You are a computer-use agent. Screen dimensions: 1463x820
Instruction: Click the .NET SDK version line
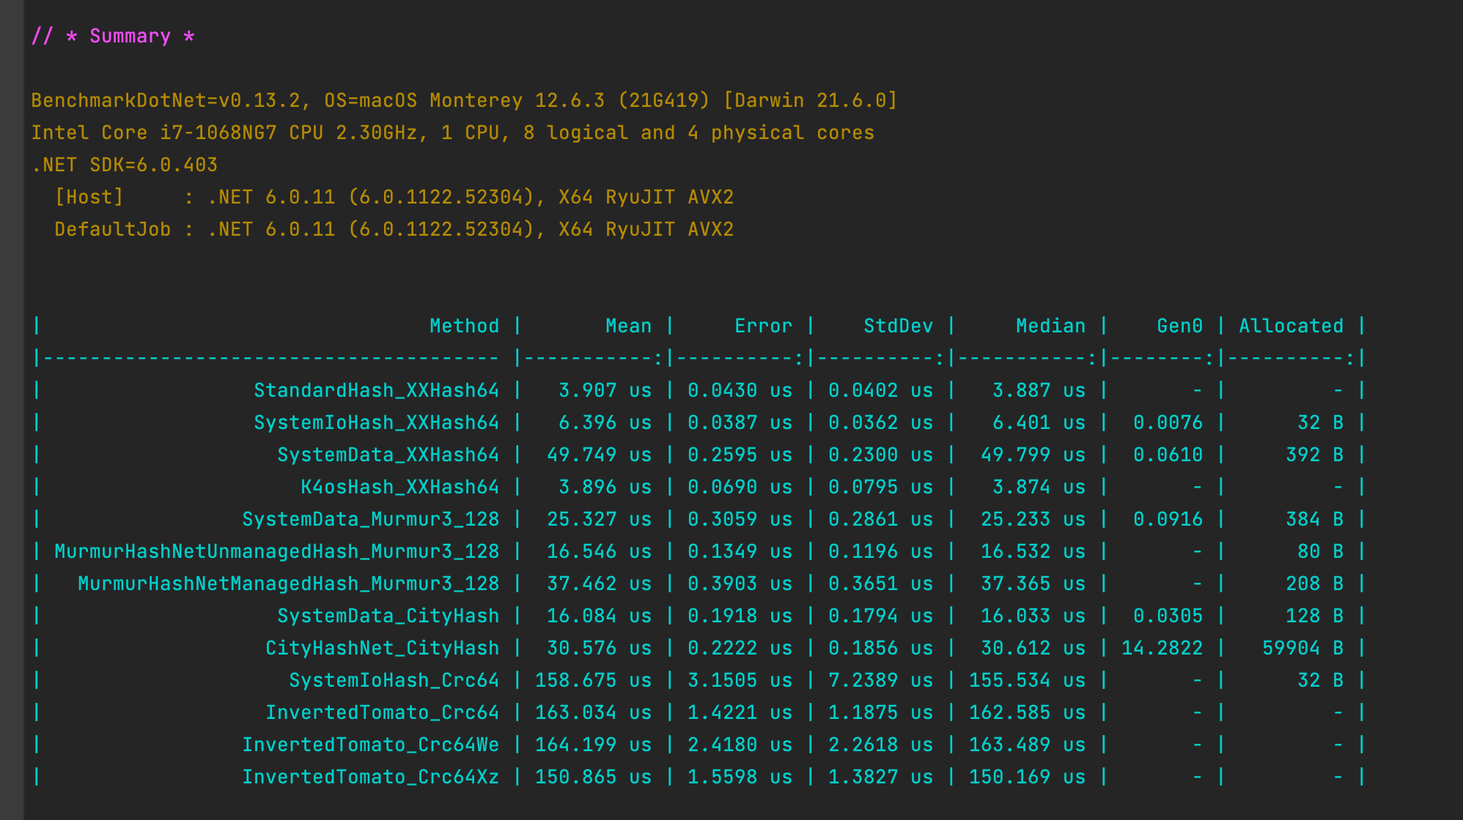coord(124,165)
